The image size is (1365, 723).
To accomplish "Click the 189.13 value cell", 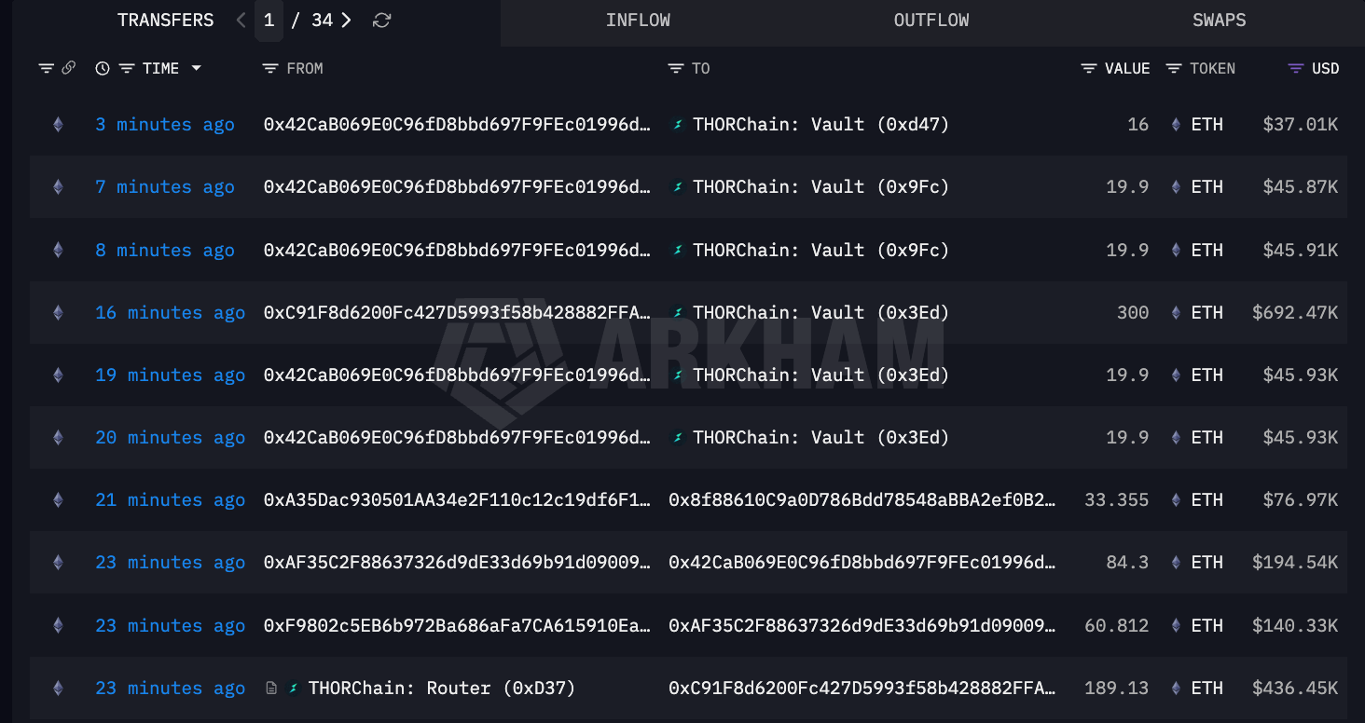I will coord(1116,689).
